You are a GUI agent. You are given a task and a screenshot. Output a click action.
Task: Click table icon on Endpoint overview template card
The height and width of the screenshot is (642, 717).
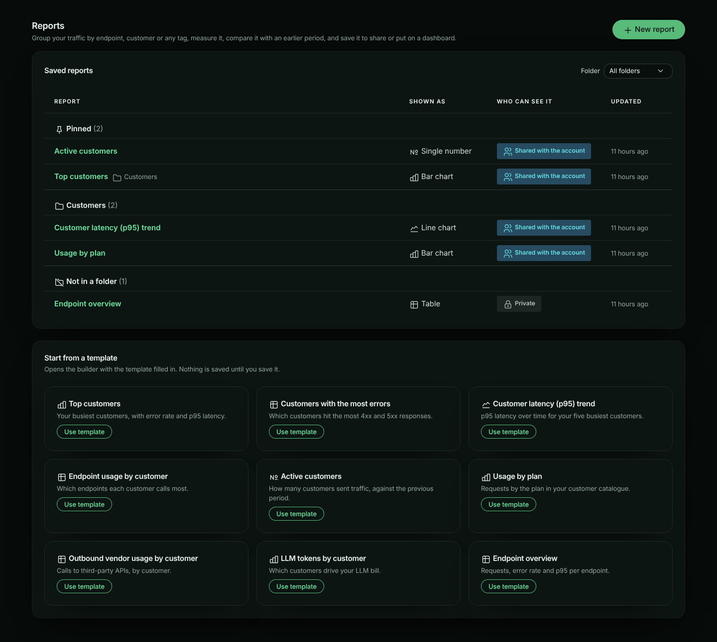click(486, 559)
